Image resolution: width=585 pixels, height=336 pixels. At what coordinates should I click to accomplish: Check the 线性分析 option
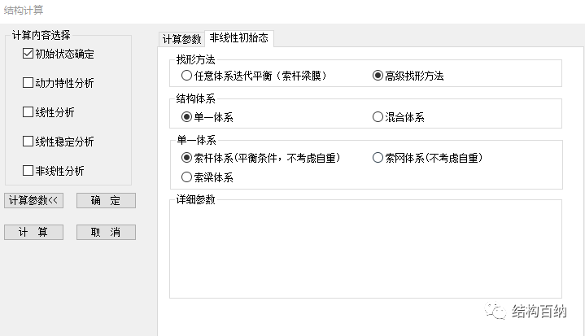click(28, 112)
